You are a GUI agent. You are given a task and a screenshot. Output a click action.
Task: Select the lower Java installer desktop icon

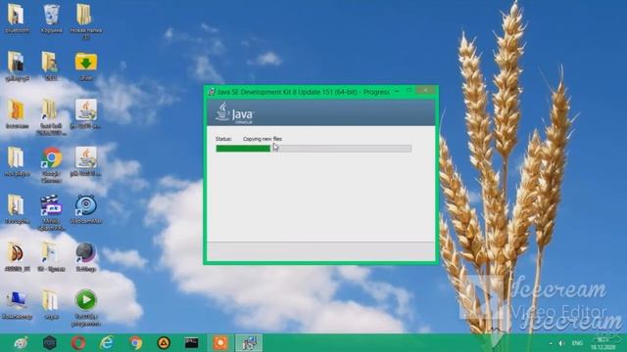pyautogui.click(x=85, y=160)
